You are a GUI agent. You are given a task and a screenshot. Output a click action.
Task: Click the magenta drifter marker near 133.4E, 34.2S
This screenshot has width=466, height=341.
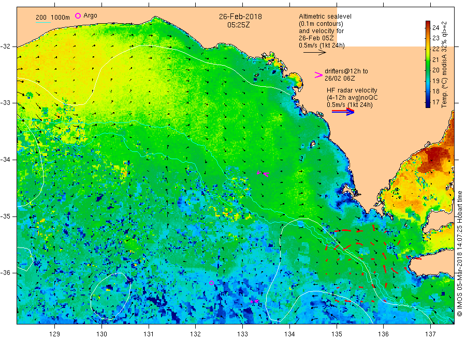(x=263, y=174)
